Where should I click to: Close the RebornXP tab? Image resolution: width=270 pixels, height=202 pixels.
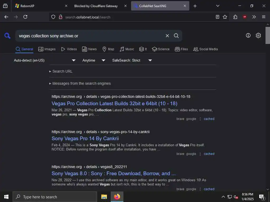pyautogui.click(x=66, y=6)
